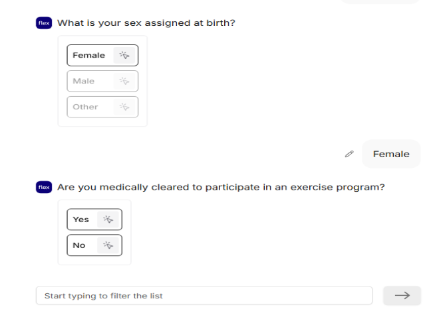This screenshot has width=443, height=315.
Task: Click the flex logo beside the sex question
Action: click(x=44, y=23)
